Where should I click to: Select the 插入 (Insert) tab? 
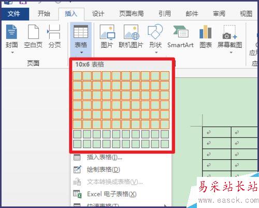[x=71, y=14]
